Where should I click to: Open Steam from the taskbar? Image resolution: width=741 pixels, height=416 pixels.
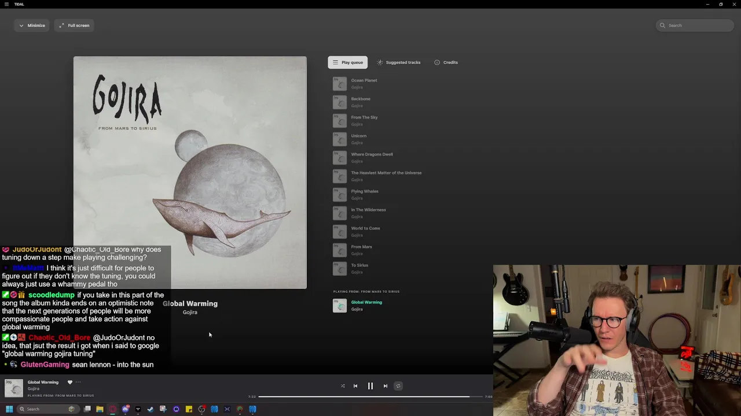tap(151, 409)
